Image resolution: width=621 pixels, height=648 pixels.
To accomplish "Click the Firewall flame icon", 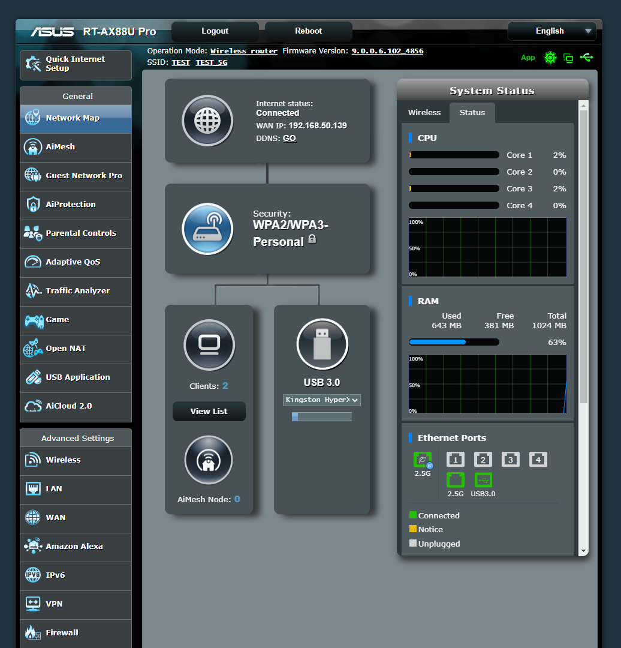I will [x=32, y=632].
